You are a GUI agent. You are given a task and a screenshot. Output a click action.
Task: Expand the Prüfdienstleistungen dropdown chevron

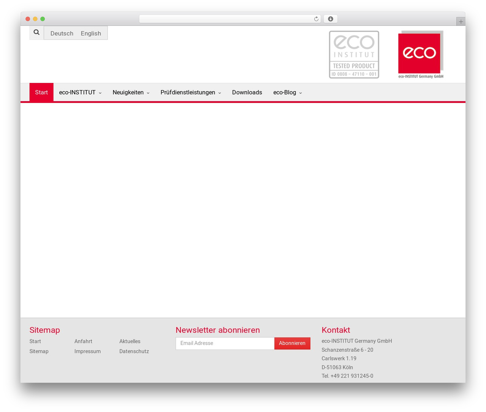(x=219, y=93)
